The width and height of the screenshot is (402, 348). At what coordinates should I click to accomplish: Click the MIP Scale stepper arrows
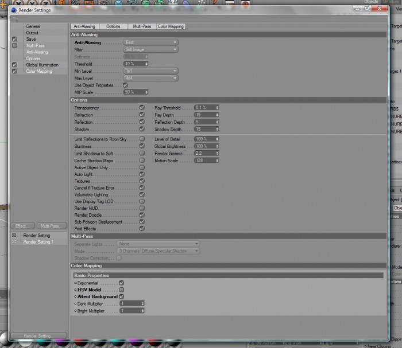coord(146,92)
